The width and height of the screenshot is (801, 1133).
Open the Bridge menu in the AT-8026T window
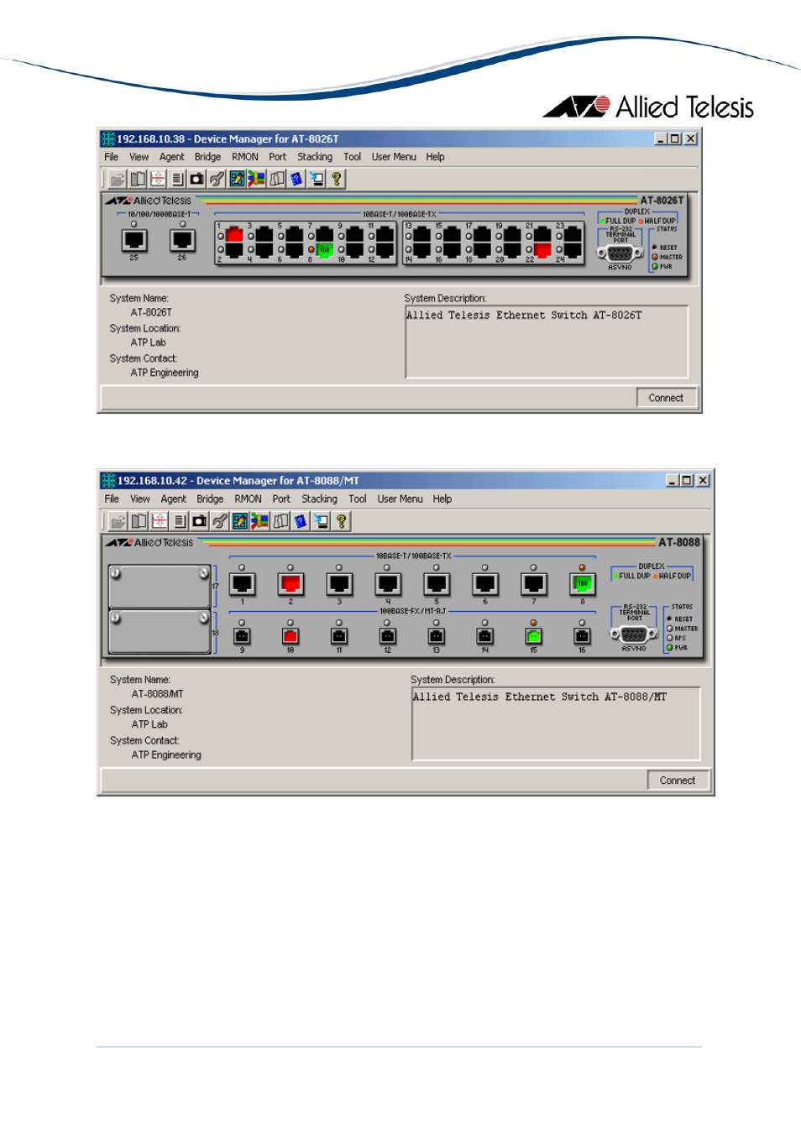pos(207,157)
